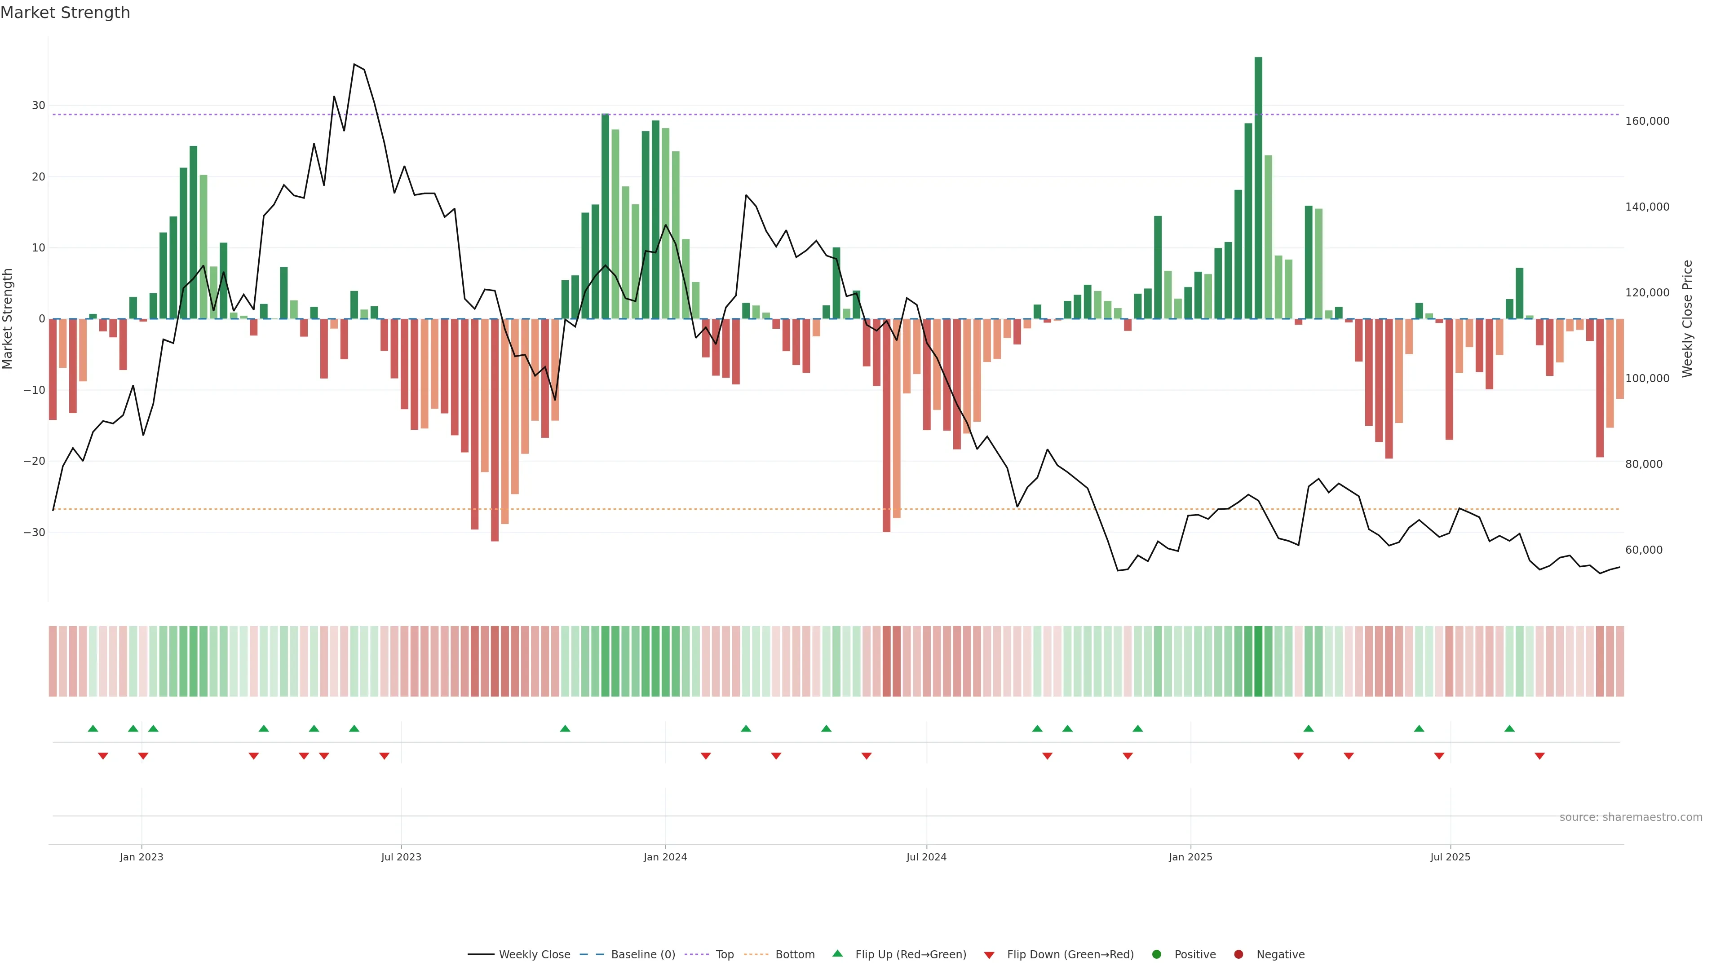Click the leftmost green flip-up triangle marker
This screenshot has height=970, width=1725.
[93, 728]
